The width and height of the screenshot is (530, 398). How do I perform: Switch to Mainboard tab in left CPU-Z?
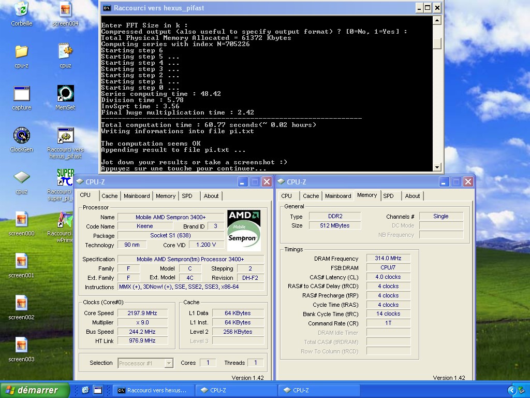[137, 196]
